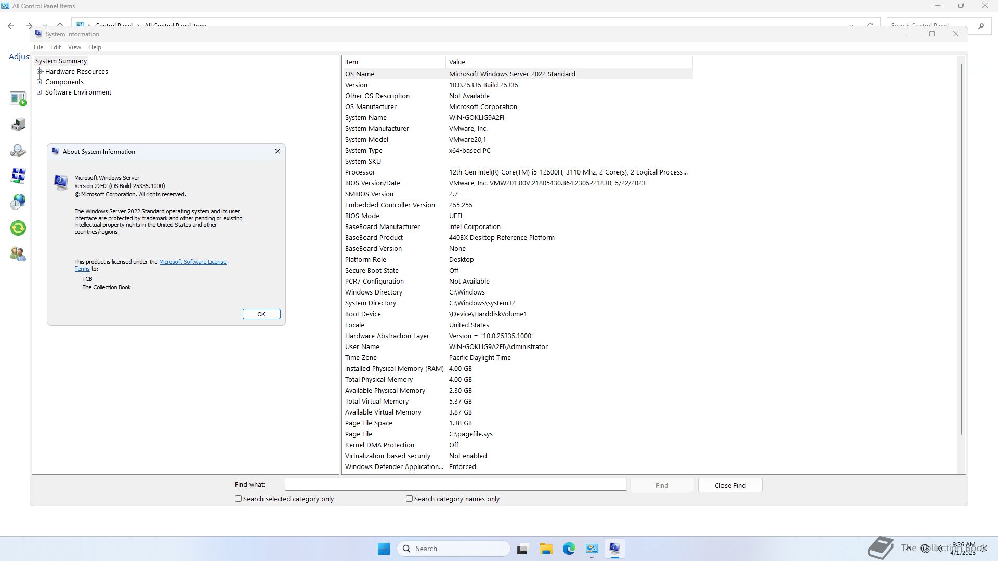
Task: Select the Time Zone row
Action: (x=517, y=357)
